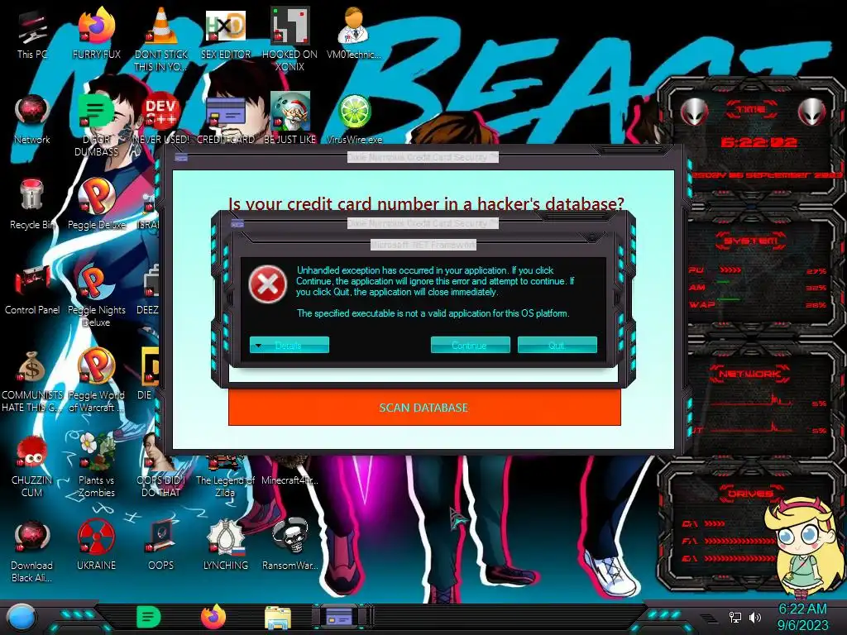The width and height of the screenshot is (847, 635).
Task: Open the VLC cone desktop icon
Action: click(161, 38)
